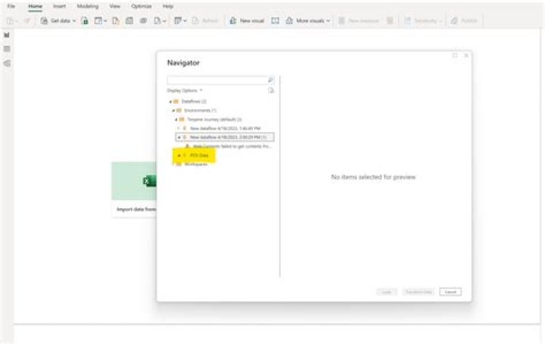Collapse the New dataflow 2:00 PM arrow
Viewport: 545px width, 344px height.
[179, 137]
